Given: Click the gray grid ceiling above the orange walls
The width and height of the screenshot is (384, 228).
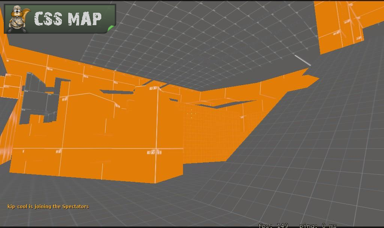Looking at the screenshot, I should click(x=210, y=45).
